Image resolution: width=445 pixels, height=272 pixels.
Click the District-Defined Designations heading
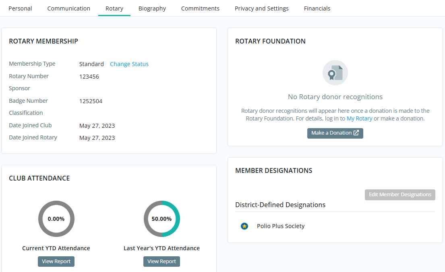point(280,205)
